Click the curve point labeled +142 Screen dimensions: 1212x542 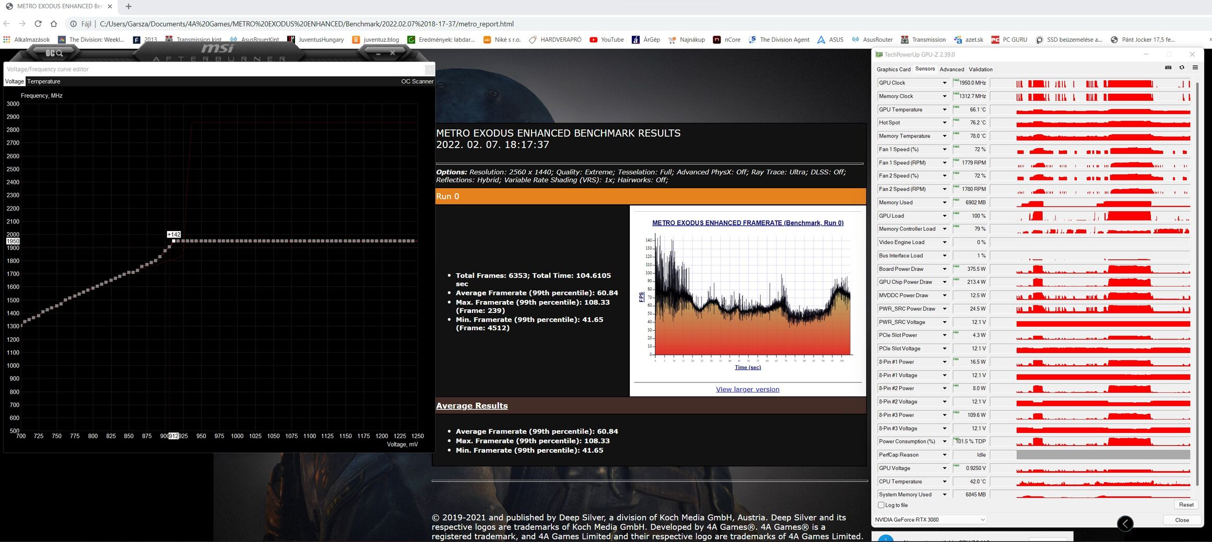pyautogui.click(x=173, y=240)
